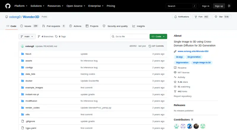
Task: Open the assets folder icon
Action: tap(23, 61)
